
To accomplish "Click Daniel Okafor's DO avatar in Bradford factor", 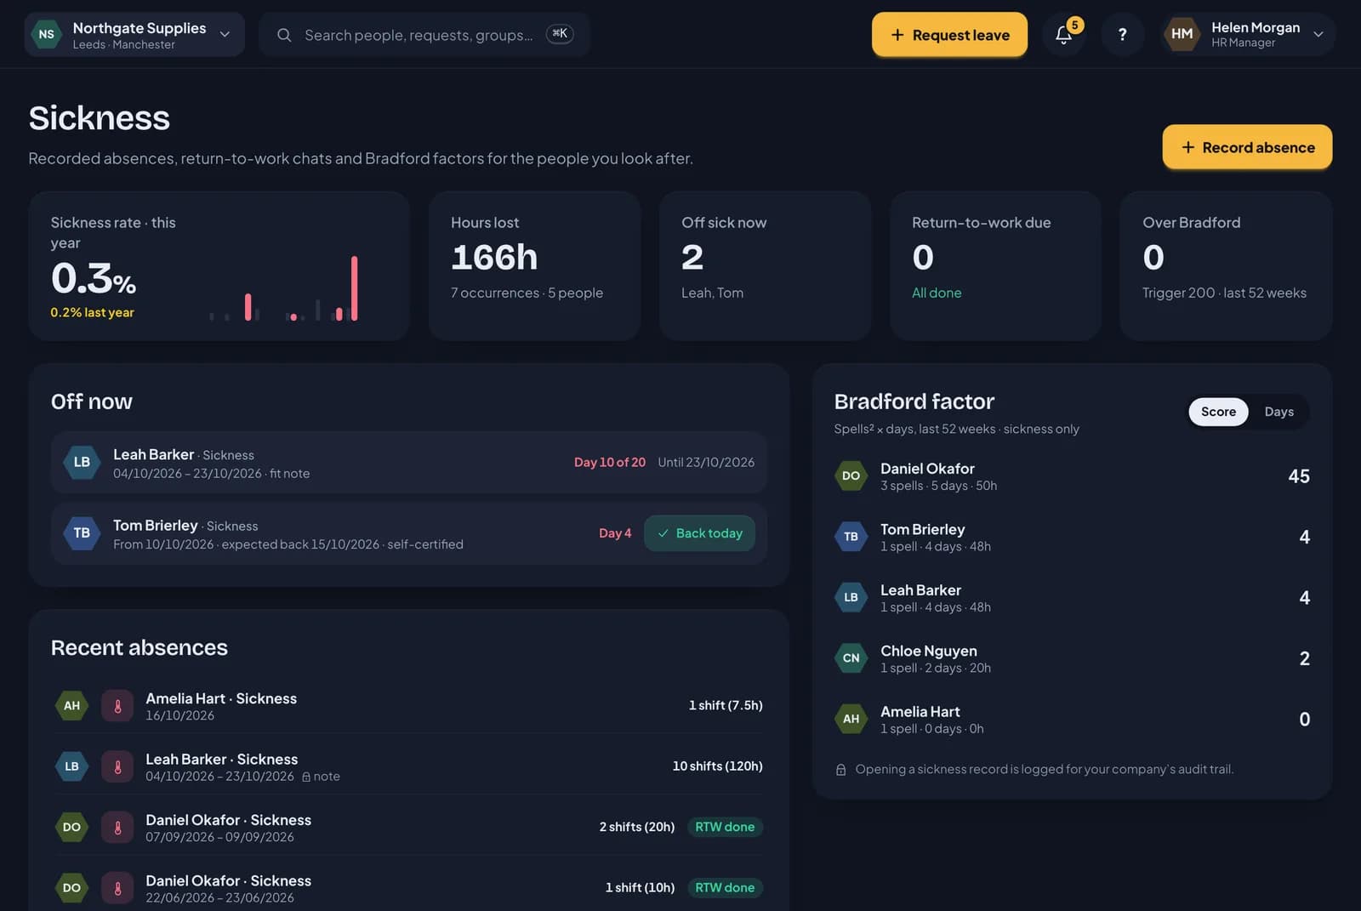I will tap(851, 476).
